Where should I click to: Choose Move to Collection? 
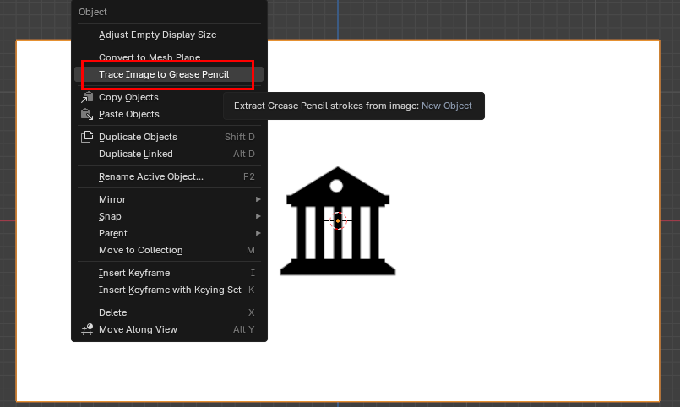coord(140,250)
